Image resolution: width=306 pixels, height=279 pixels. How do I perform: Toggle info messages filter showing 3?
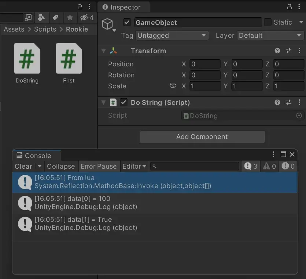(x=251, y=166)
